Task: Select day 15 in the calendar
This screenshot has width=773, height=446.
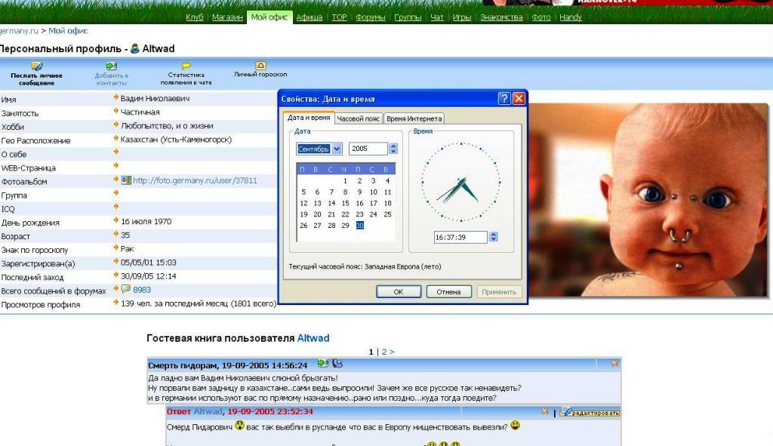Action: 345,203
